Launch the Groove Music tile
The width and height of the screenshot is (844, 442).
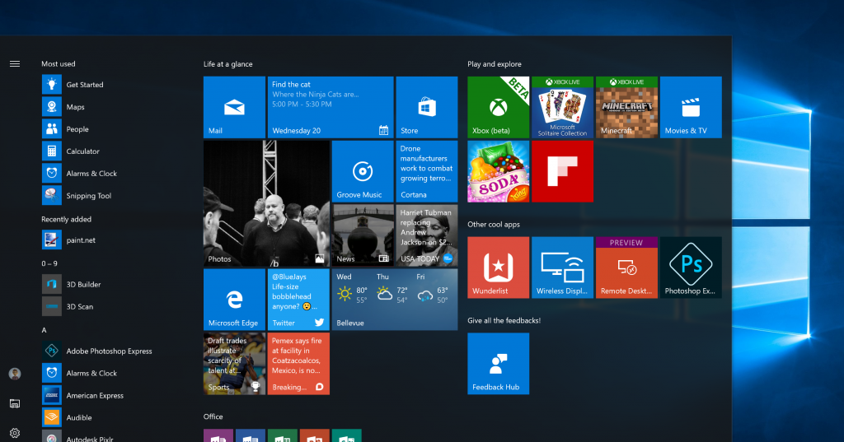tap(363, 171)
